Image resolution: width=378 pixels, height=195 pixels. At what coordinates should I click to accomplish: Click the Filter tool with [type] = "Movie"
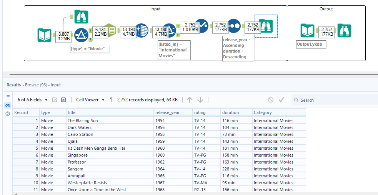[81, 35]
